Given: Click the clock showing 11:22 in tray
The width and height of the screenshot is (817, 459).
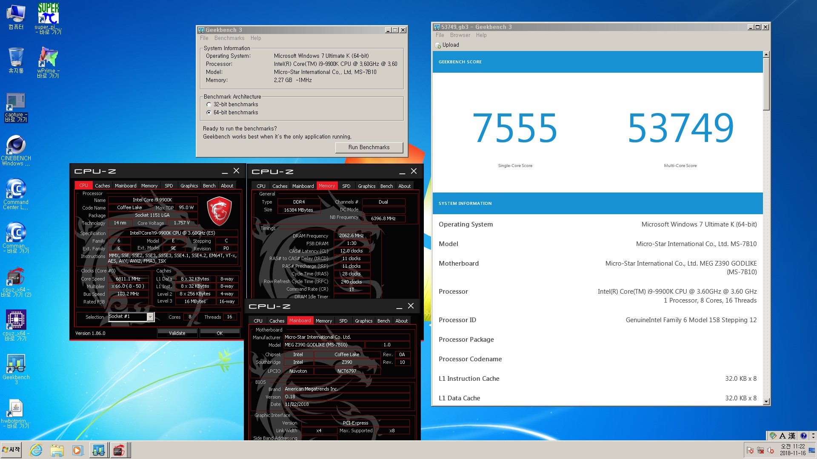Looking at the screenshot, I should [x=793, y=450].
